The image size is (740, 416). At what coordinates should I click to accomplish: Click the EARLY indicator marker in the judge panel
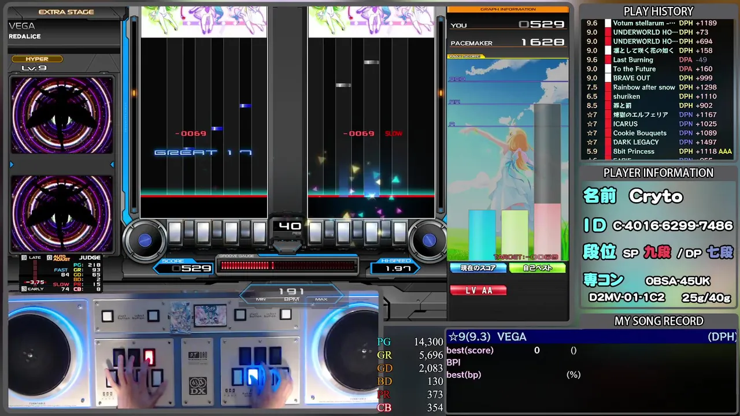tap(32, 288)
